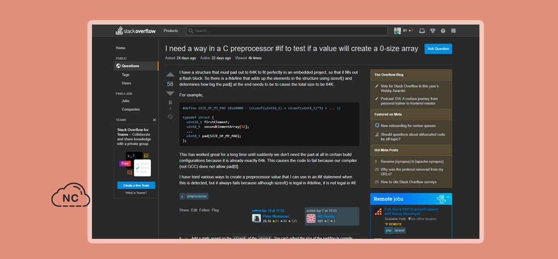Upvote the question

tap(170, 75)
